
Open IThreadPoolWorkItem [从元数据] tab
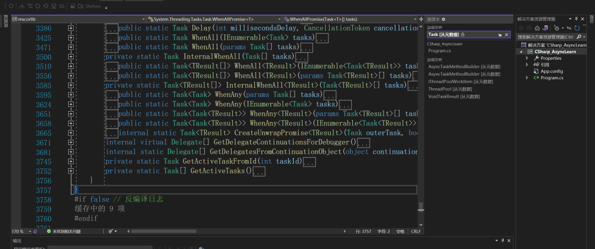click(x=461, y=81)
